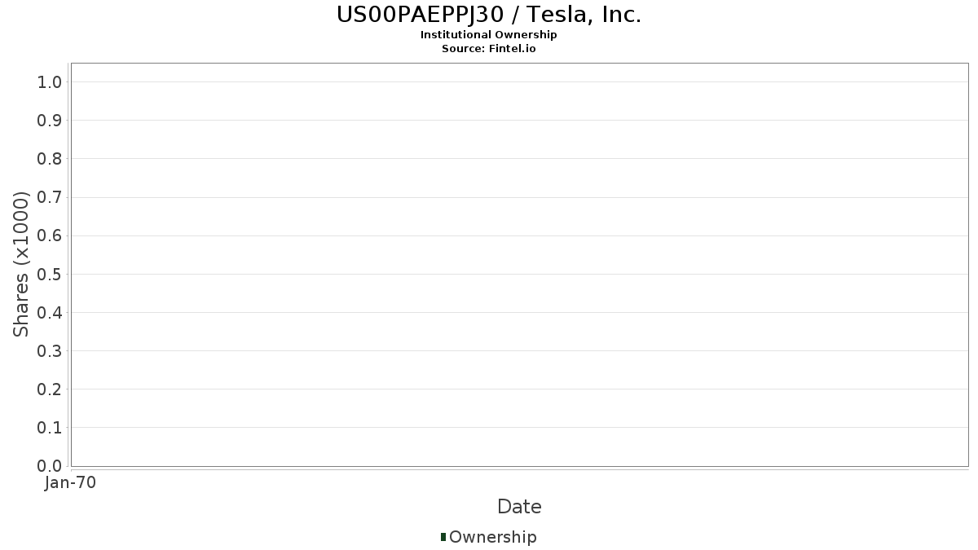This screenshot has height=550, width=978.
Task: Select the 0.9 y-axis tick label
Action: pos(50,121)
